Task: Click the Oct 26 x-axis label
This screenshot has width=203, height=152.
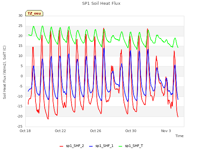Action: pos(95,131)
